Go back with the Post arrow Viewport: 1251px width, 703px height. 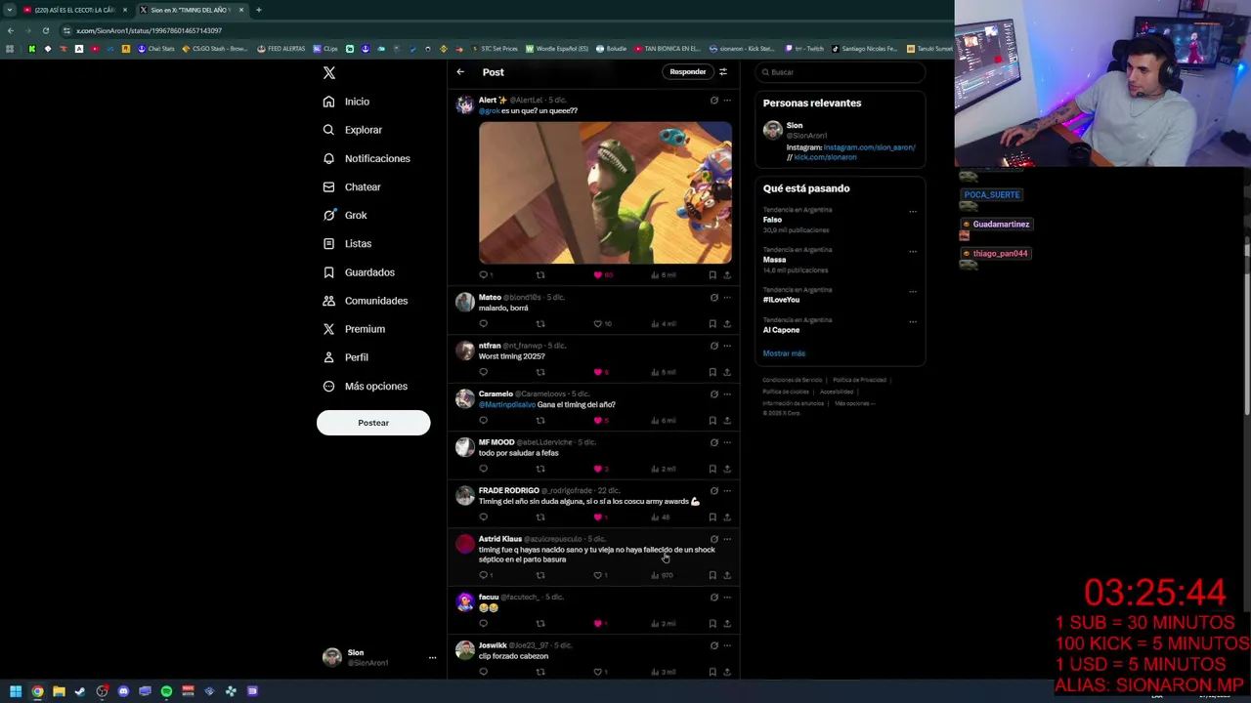tap(460, 72)
